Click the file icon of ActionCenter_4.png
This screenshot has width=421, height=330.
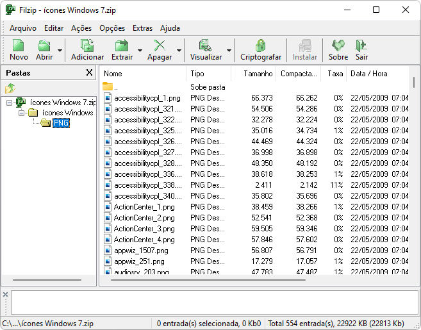[x=108, y=239]
